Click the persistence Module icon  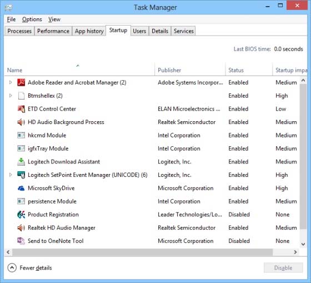[x=21, y=201]
